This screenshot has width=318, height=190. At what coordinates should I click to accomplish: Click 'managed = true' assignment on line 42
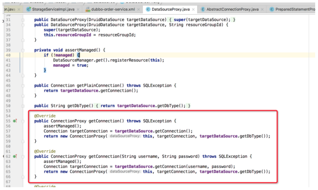[71, 65]
